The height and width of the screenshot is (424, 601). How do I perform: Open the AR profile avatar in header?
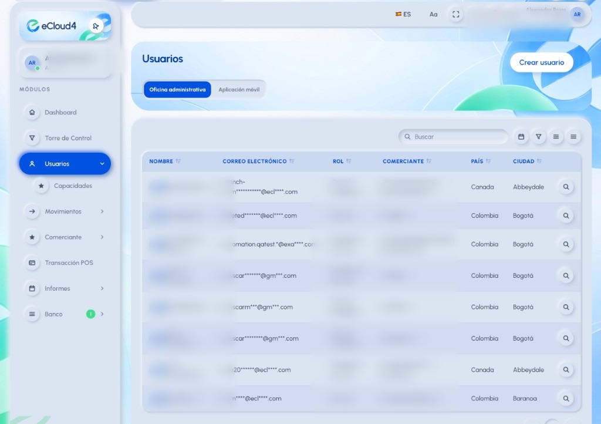click(577, 14)
